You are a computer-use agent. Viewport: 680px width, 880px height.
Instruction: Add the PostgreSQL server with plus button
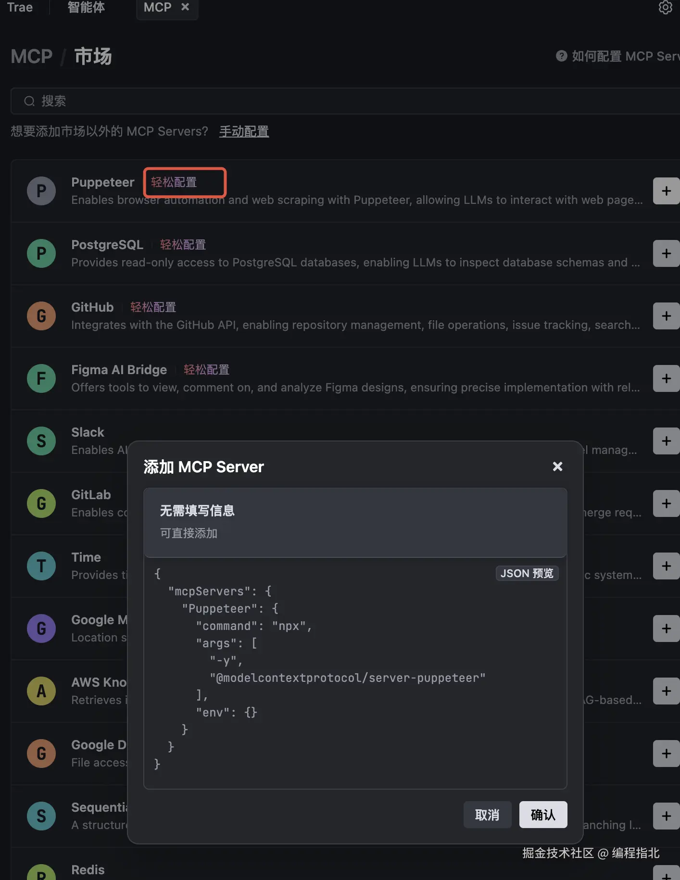666,253
